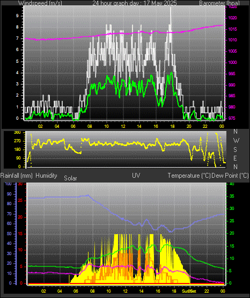The height and width of the screenshot is (298, 250).
Task: Click blue humidity axis value 70
Action: click(9, 214)
